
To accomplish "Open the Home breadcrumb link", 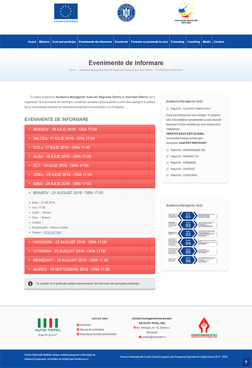I will (72, 70).
